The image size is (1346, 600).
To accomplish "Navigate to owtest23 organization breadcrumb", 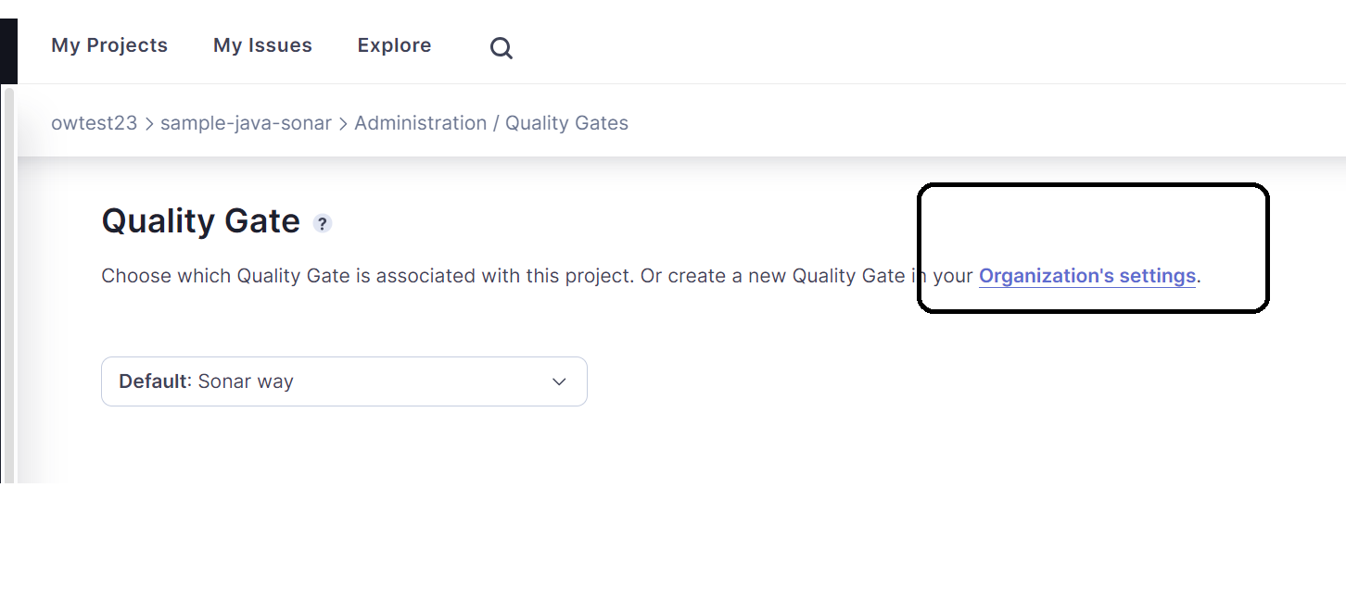I will [x=94, y=123].
